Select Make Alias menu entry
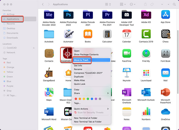Viewport: 179px width, 130px height. pos(91,80)
